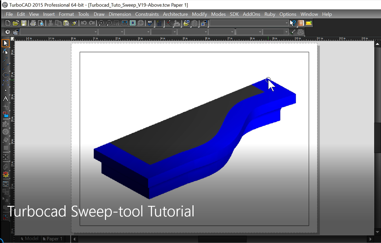381x243 pixels.
Task: Expand the selection info dropdown at top right
Action: 286,23
